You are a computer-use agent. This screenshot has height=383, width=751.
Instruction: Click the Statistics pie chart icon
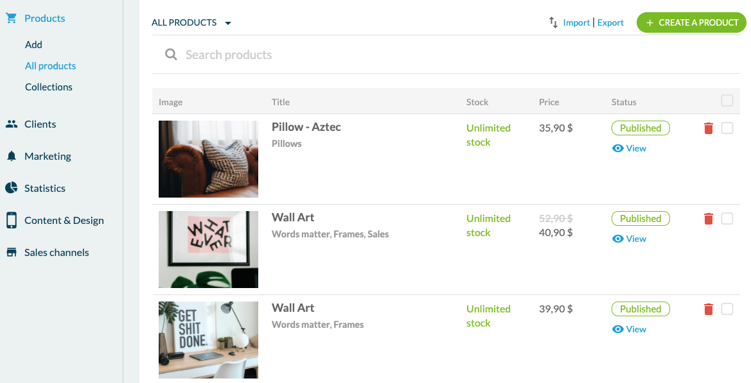[11, 188]
